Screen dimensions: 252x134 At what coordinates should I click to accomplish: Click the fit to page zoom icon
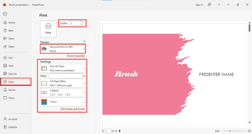click(x=249, y=131)
